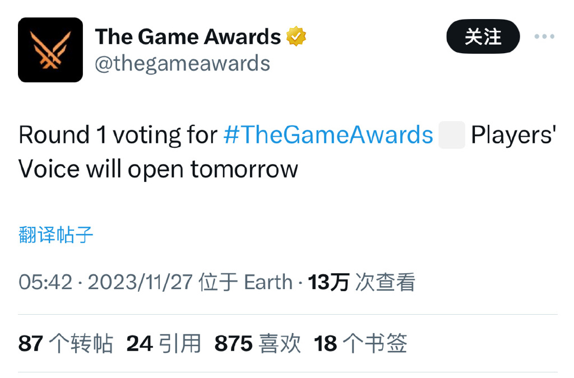Open the #TheGameAwards hashtag

[328, 136]
